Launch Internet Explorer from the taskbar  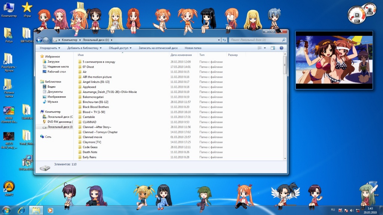(x=21, y=210)
